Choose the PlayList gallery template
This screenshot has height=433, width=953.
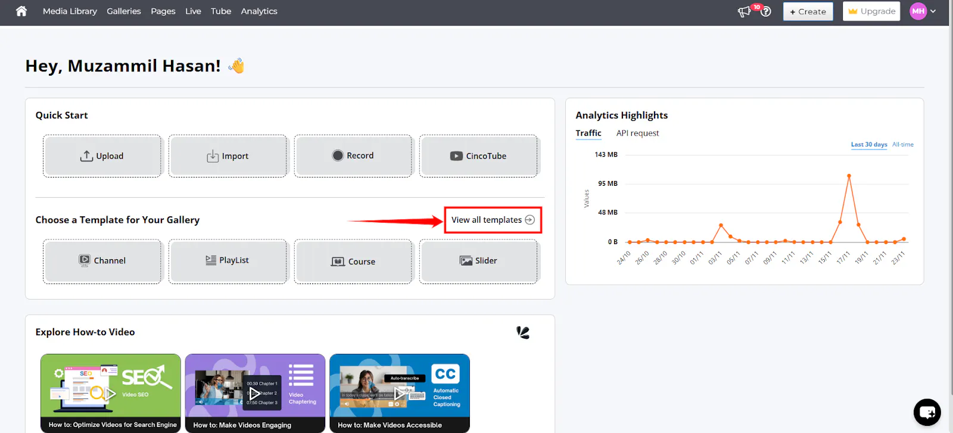pyautogui.click(x=228, y=261)
